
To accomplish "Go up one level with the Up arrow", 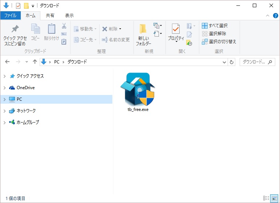I will point(35,62).
